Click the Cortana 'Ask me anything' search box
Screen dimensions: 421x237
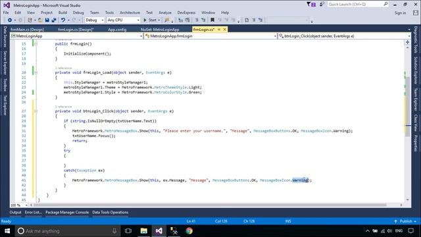pos(67,231)
